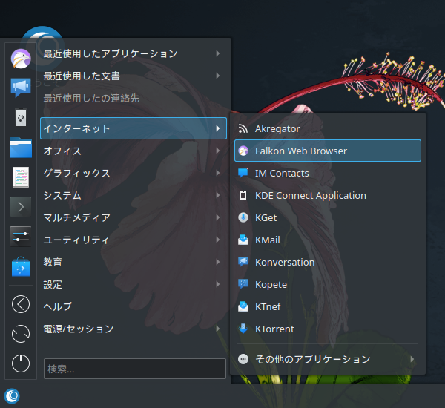This screenshot has height=408, width=445.
Task: Expand その他のアプリケーション submenu arrow
Action: [412, 359]
